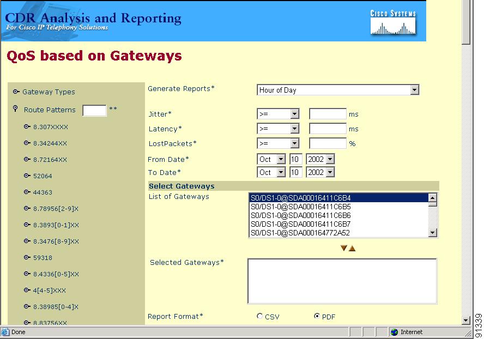Click the LostPackets percent value field
This screenshot has width=484, height=339.
[328, 143]
